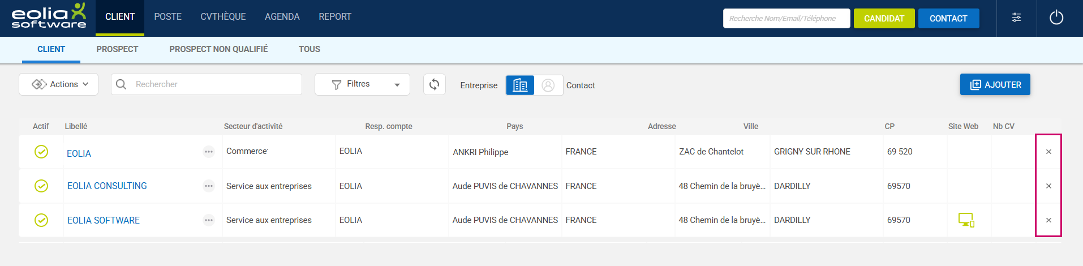
Task: Switch to the PROSPECT tab
Action: 117,49
